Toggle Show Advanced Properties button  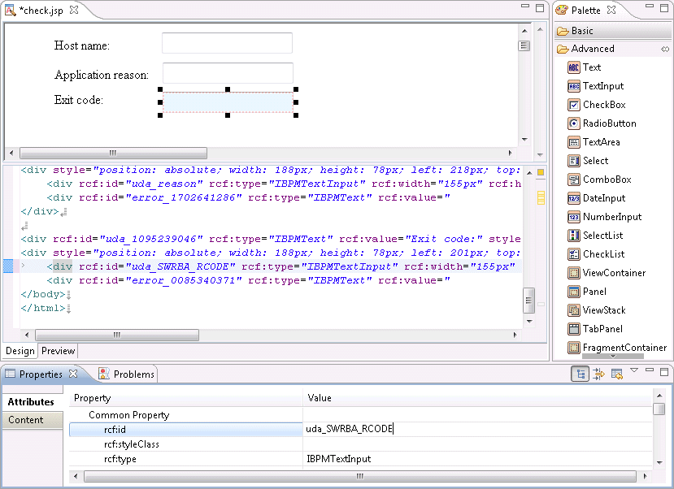[x=598, y=374]
